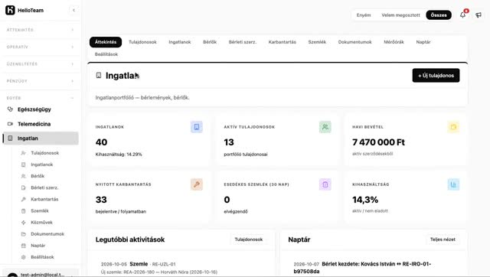Click the Teljes nézet calendar button
This screenshot has width=490, height=277.
443,240
